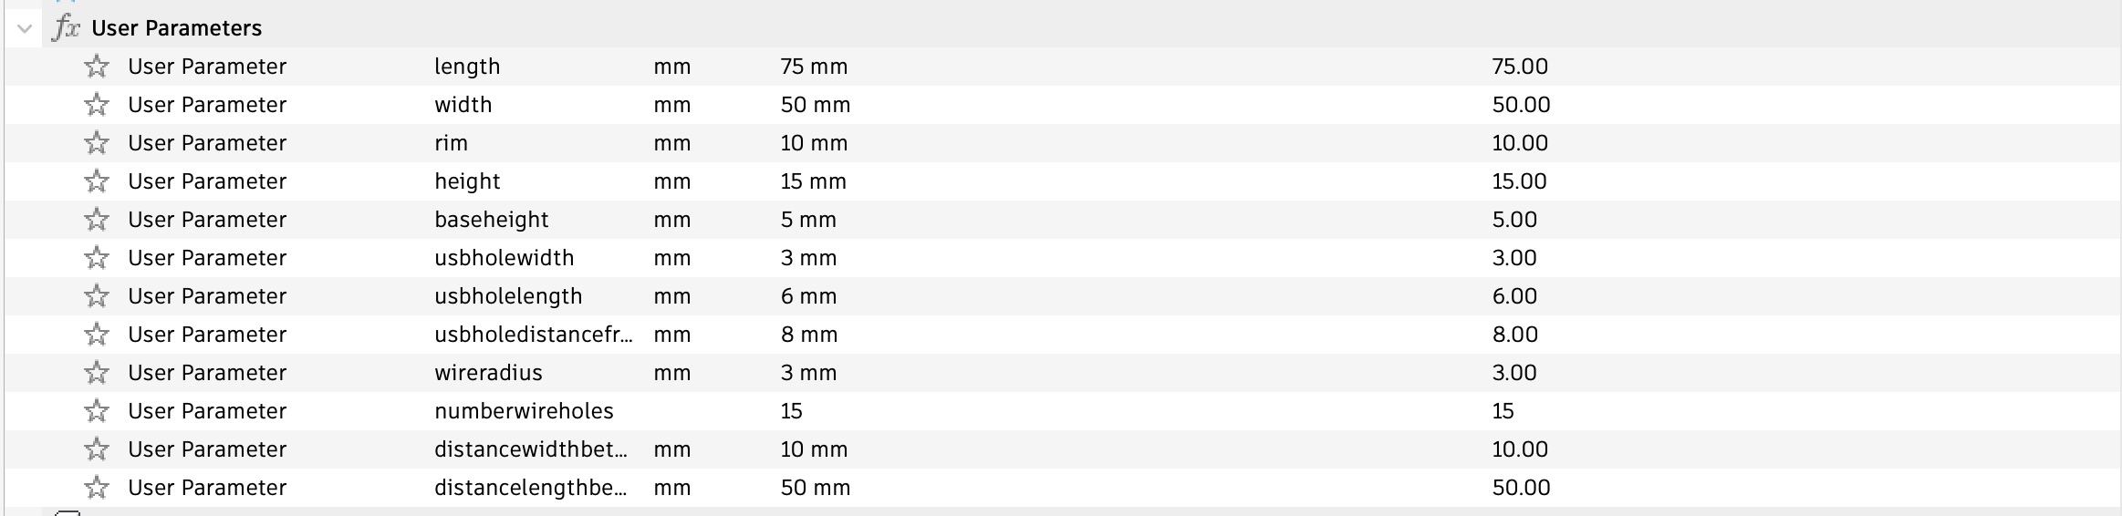Favorite the wireradius parameter star
Screen dimensions: 2122x516
[x=97, y=373]
